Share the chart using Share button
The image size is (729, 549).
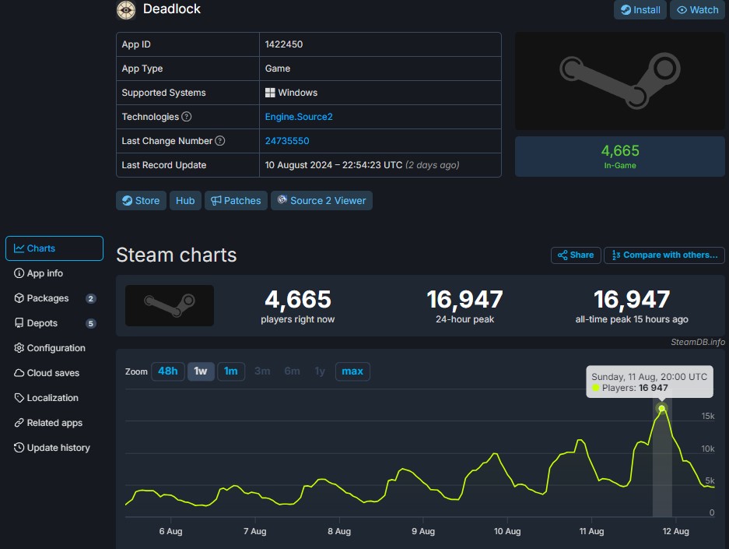pyautogui.click(x=575, y=255)
